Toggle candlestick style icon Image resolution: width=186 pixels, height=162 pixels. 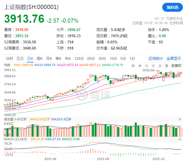(x=167, y=66)
